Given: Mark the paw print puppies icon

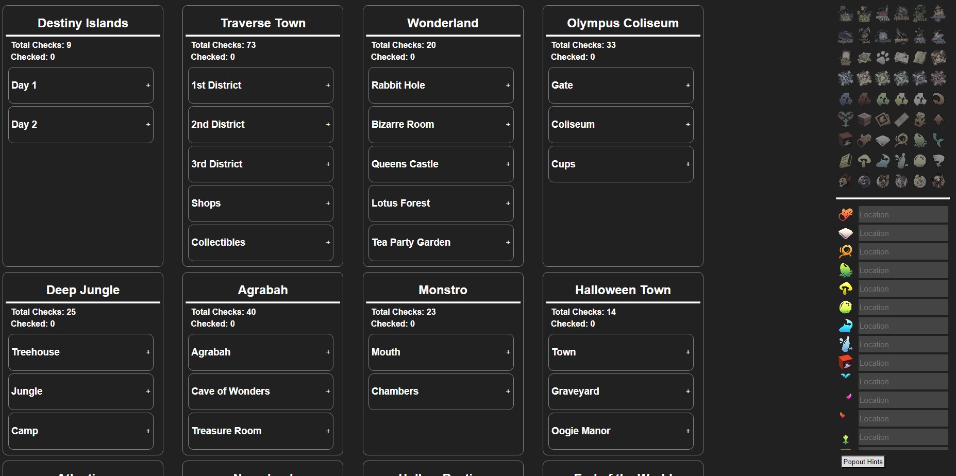Looking at the screenshot, I should (883, 57).
